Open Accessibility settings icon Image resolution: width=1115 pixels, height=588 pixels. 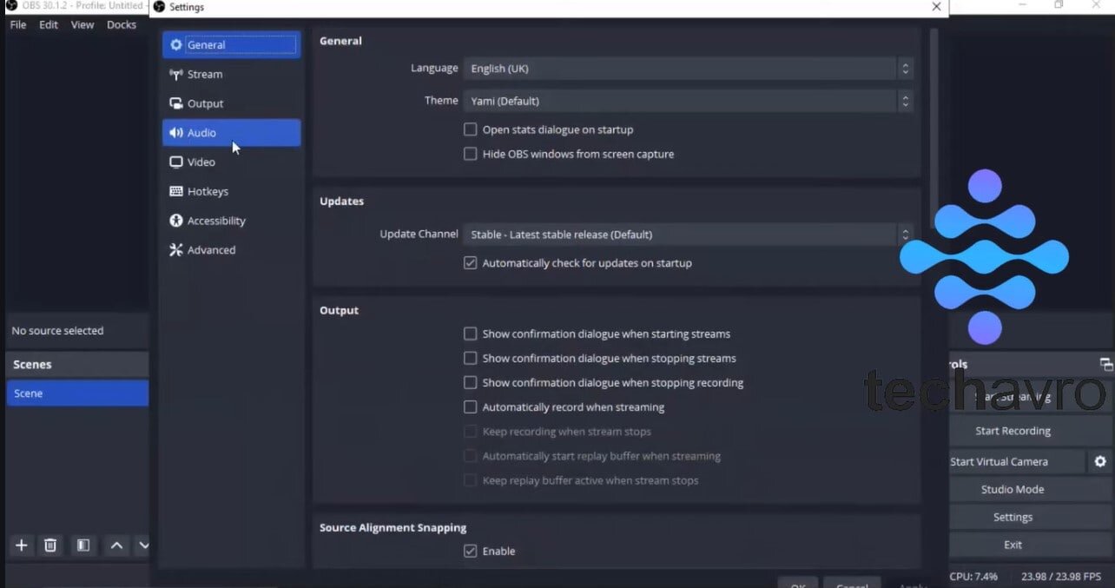(176, 220)
